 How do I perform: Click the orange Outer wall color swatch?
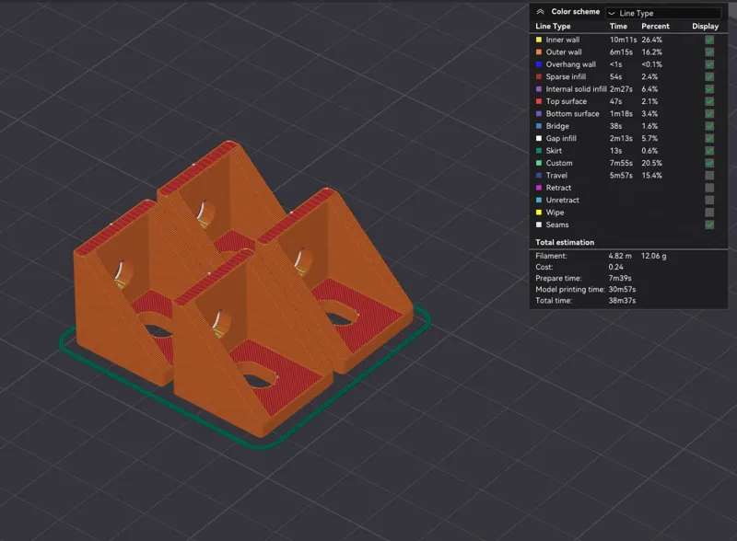[539, 52]
